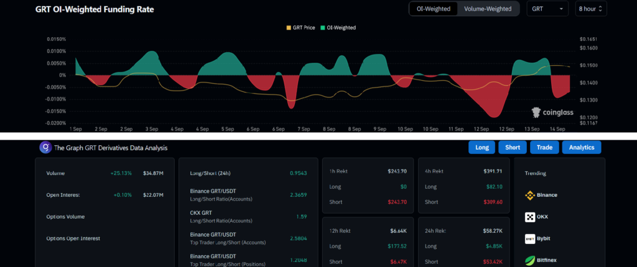This screenshot has height=267, width=637.
Task: Click the 24h Rekt Long value $4.85K
Action: point(494,247)
